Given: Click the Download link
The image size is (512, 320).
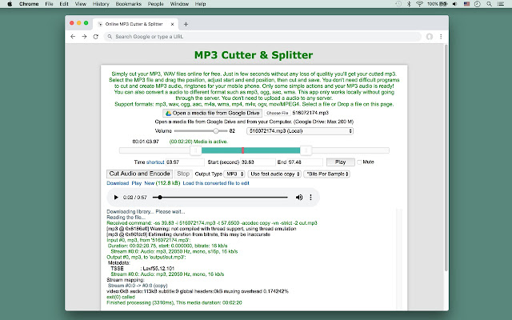Looking at the screenshot, I should 118,183.
